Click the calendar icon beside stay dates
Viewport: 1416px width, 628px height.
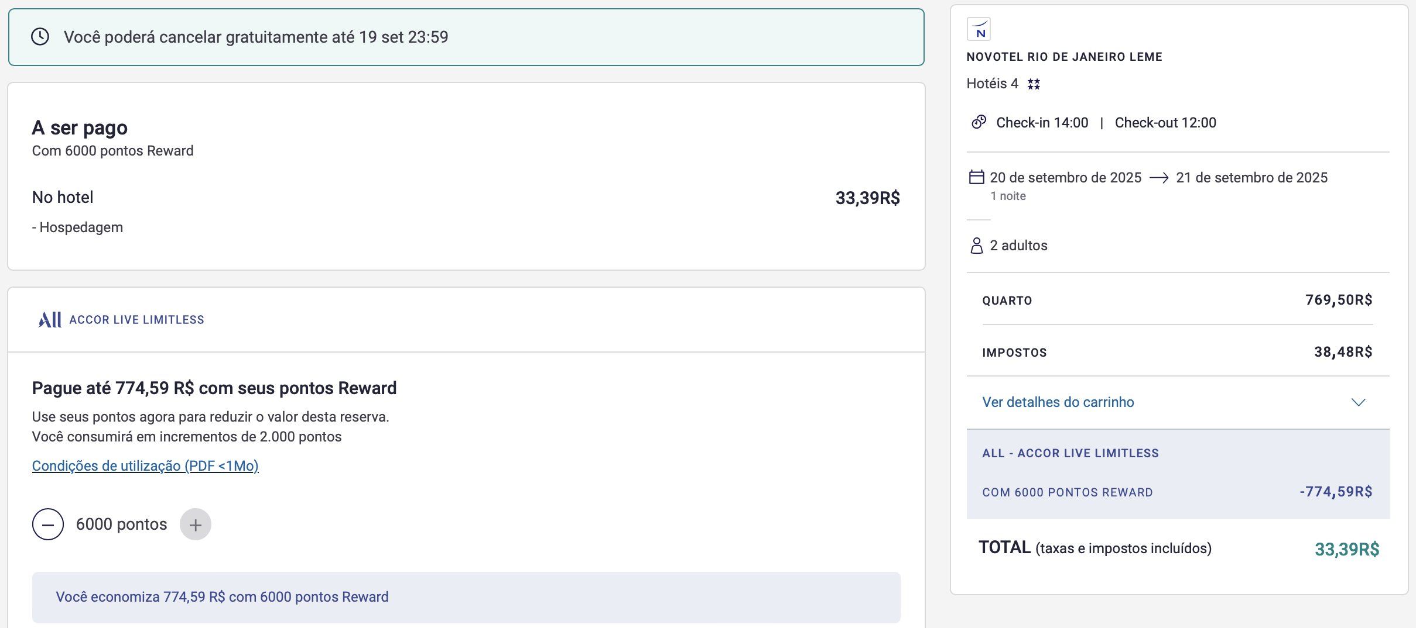coord(976,177)
